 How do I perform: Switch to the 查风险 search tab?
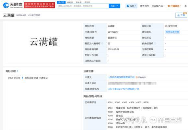pos(87,2)
